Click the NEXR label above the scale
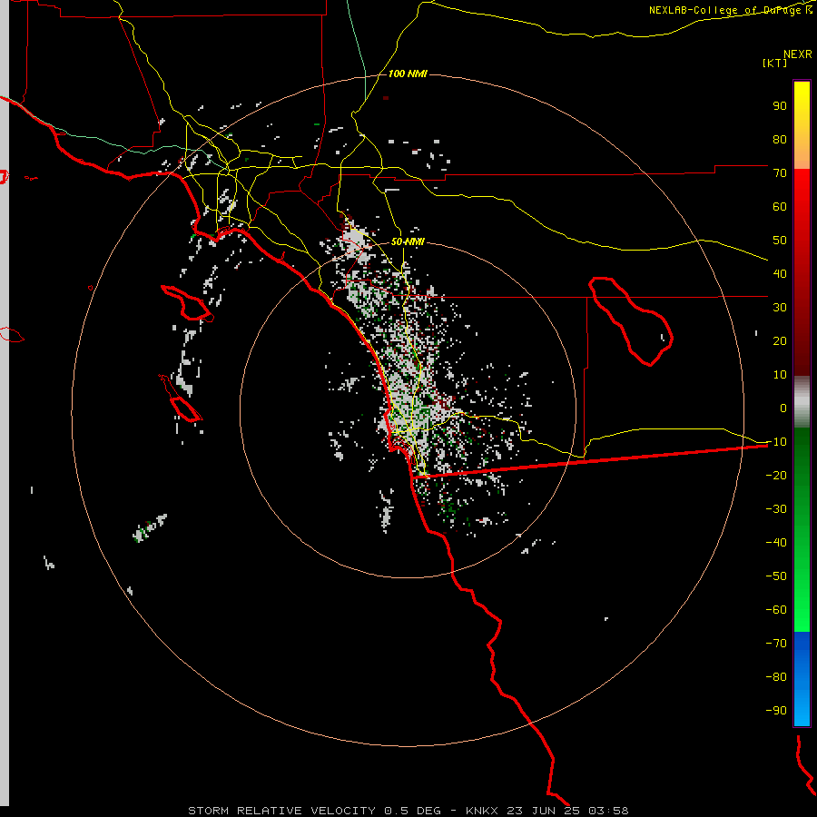817x817 pixels. 798,54
